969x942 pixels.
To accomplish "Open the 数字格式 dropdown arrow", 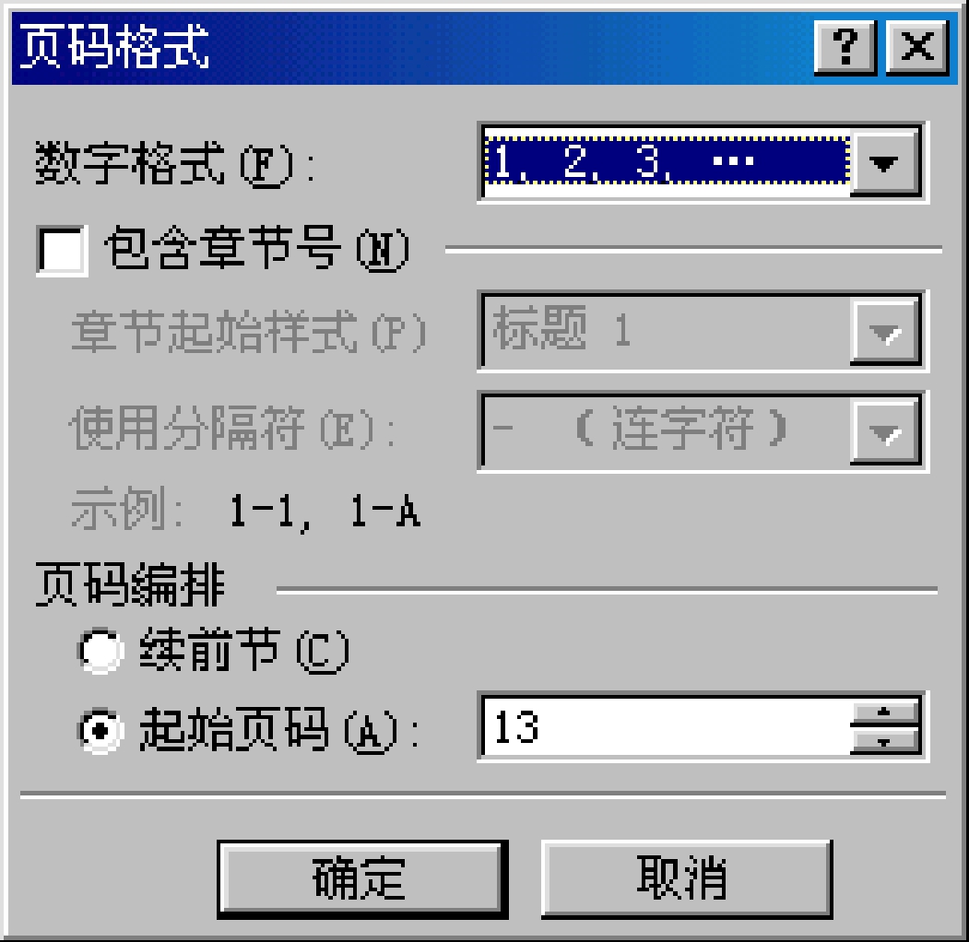I will point(885,163).
